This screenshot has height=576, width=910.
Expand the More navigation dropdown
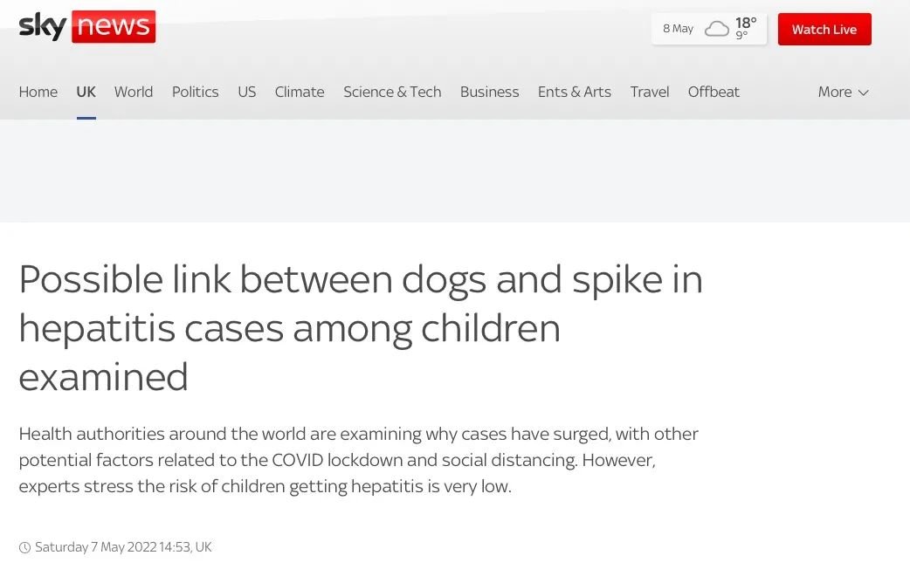tap(843, 92)
